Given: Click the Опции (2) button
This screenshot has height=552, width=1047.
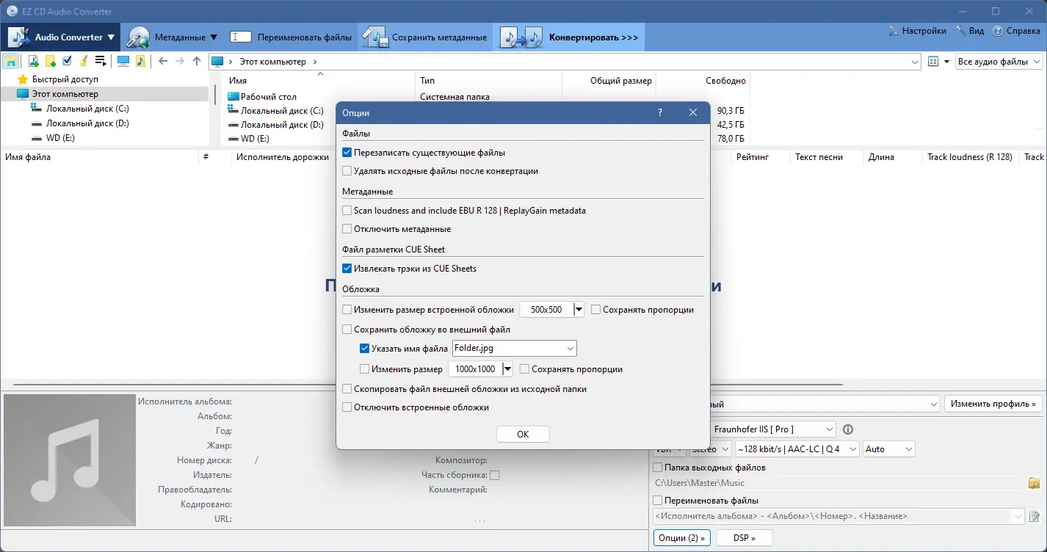Looking at the screenshot, I should pos(682,538).
